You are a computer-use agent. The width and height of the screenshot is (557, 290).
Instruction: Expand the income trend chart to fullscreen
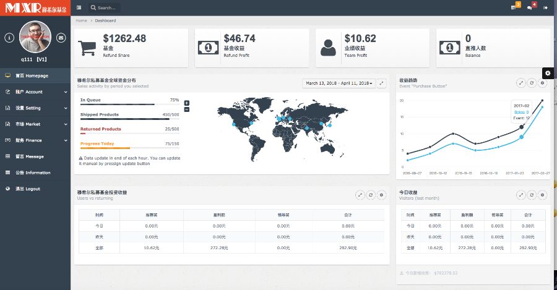tap(521, 83)
